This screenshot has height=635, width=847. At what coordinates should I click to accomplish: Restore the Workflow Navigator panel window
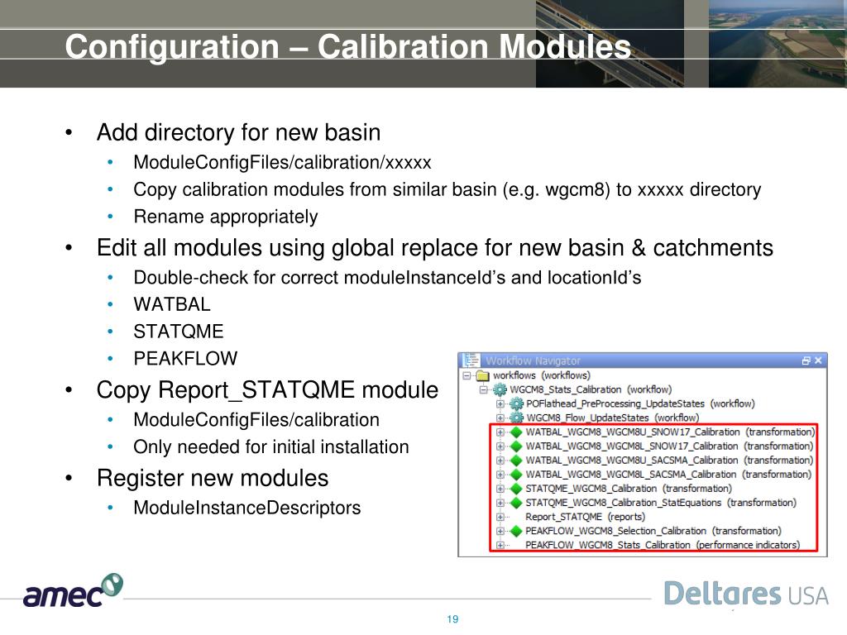point(806,360)
